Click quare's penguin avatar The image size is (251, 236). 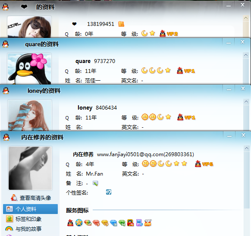click(x=29, y=69)
